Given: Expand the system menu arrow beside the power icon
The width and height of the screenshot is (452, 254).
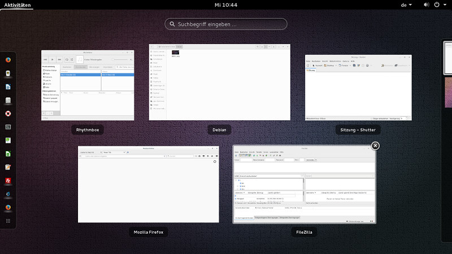Looking at the screenshot, I should pyautogui.click(x=445, y=5).
